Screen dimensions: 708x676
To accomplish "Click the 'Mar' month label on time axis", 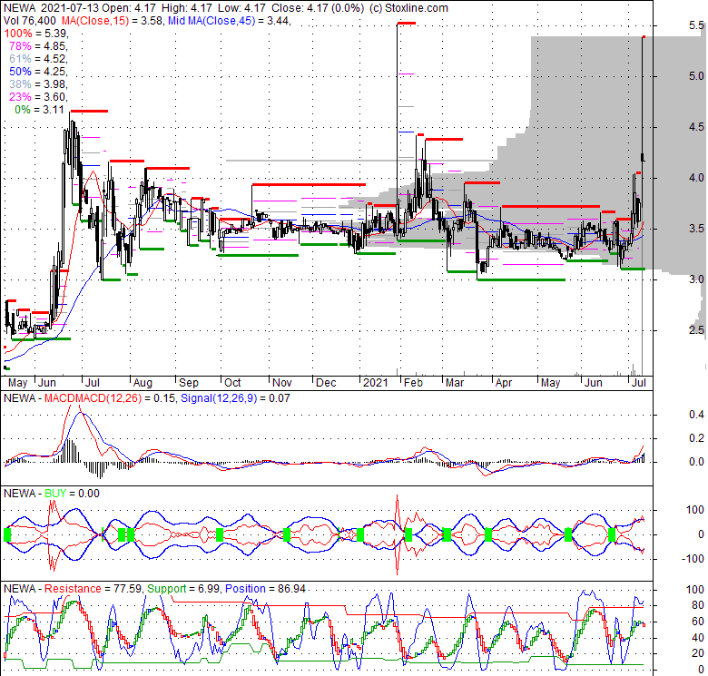I will click(x=455, y=383).
